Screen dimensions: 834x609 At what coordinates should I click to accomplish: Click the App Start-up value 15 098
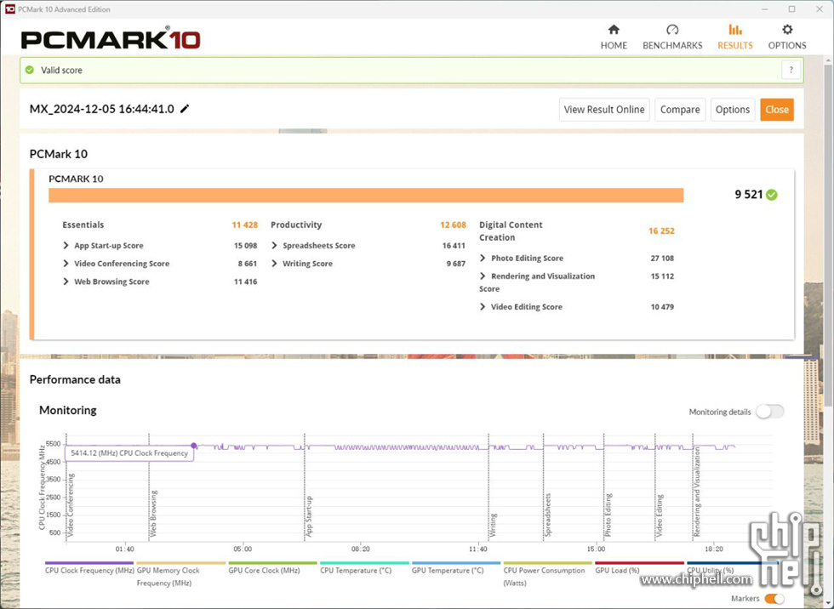245,246
